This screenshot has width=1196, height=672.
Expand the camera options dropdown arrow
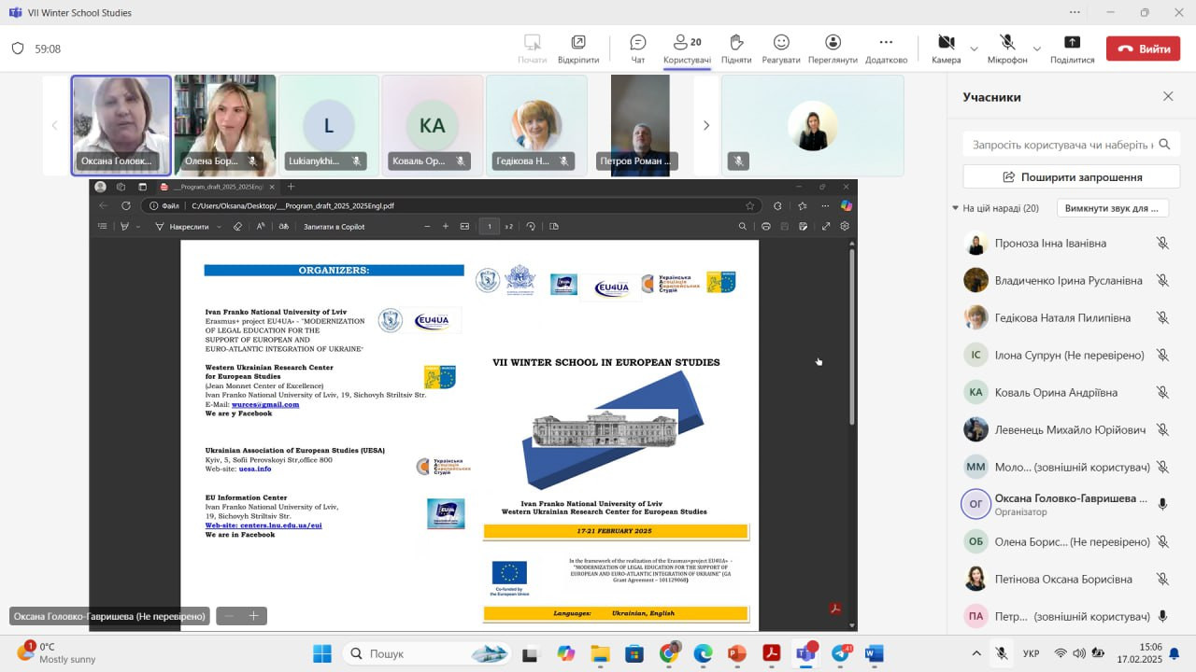coord(974,49)
